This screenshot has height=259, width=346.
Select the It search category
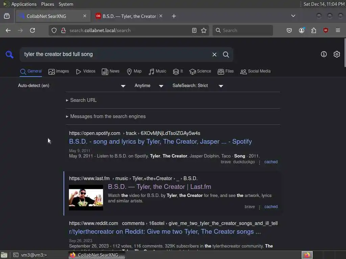tap(178, 71)
